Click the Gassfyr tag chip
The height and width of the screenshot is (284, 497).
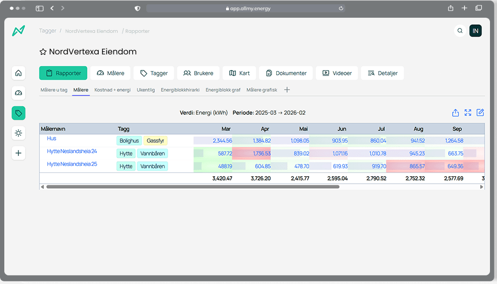pyautogui.click(x=156, y=141)
